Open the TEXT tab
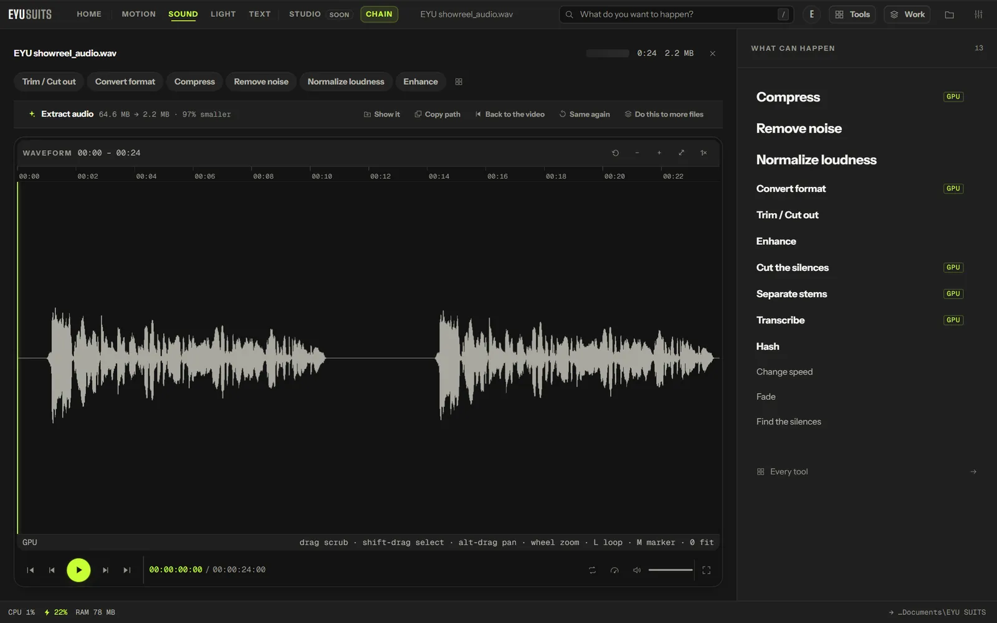Screen dimensions: 997x623 point(260,14)
